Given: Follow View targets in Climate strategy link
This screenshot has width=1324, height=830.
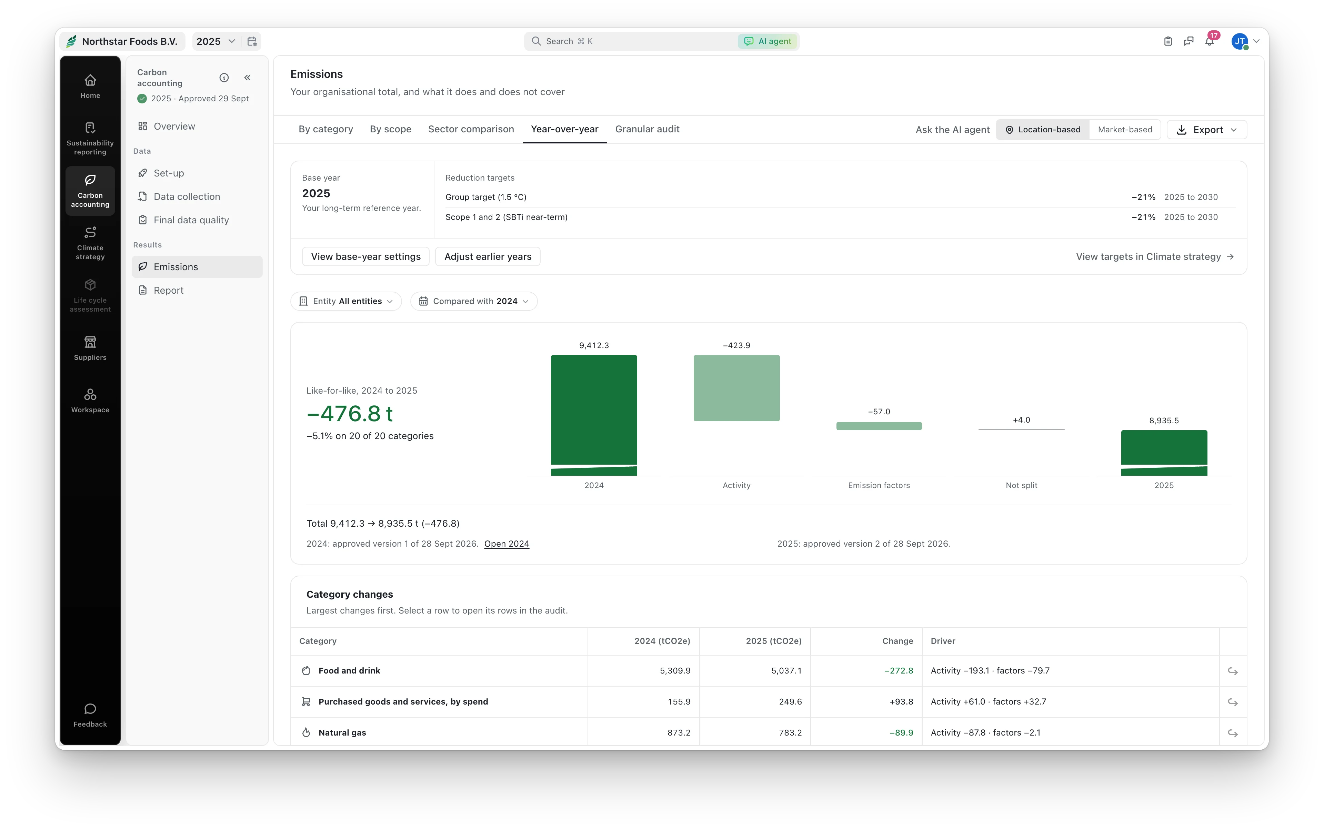Looking at the screenshot, I should pos(1155,256).
